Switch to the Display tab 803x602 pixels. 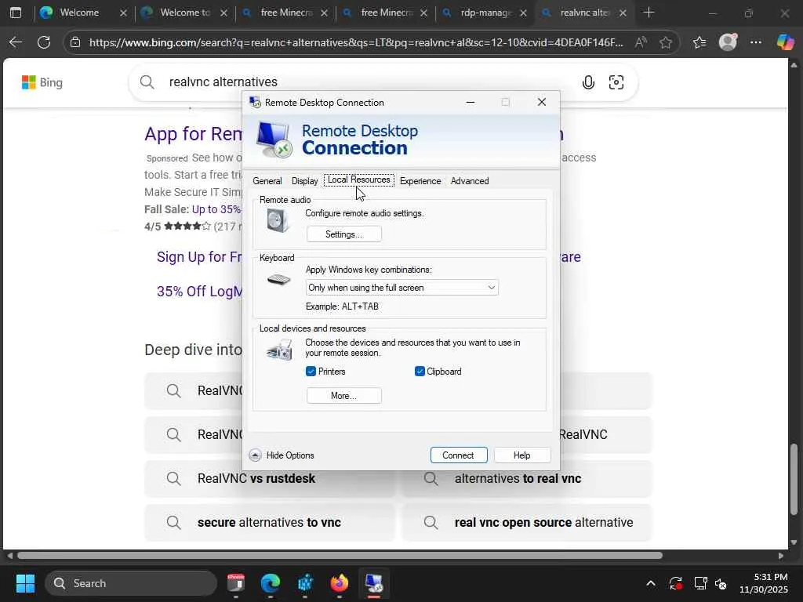coord(305,181)
